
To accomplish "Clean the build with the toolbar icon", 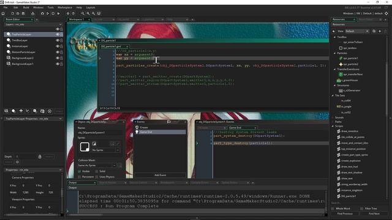I will (59, 13).
